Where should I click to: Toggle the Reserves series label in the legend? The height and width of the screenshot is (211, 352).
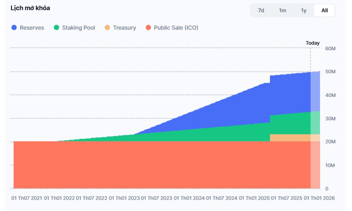click(x=32, y=28)
